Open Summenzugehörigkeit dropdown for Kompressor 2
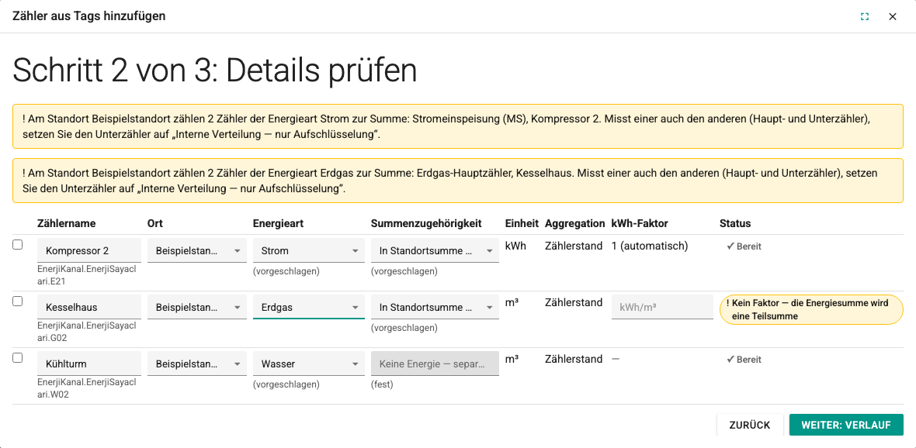916x448 pixels. pyautogui.click(x=435, y=250)
